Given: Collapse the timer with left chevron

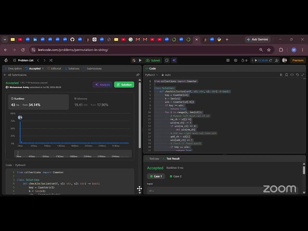Looking at the screenshot, I should coord(252,60).
